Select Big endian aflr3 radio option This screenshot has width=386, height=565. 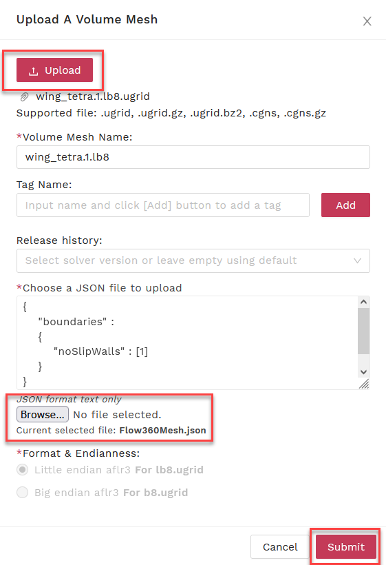click(22, 492)
